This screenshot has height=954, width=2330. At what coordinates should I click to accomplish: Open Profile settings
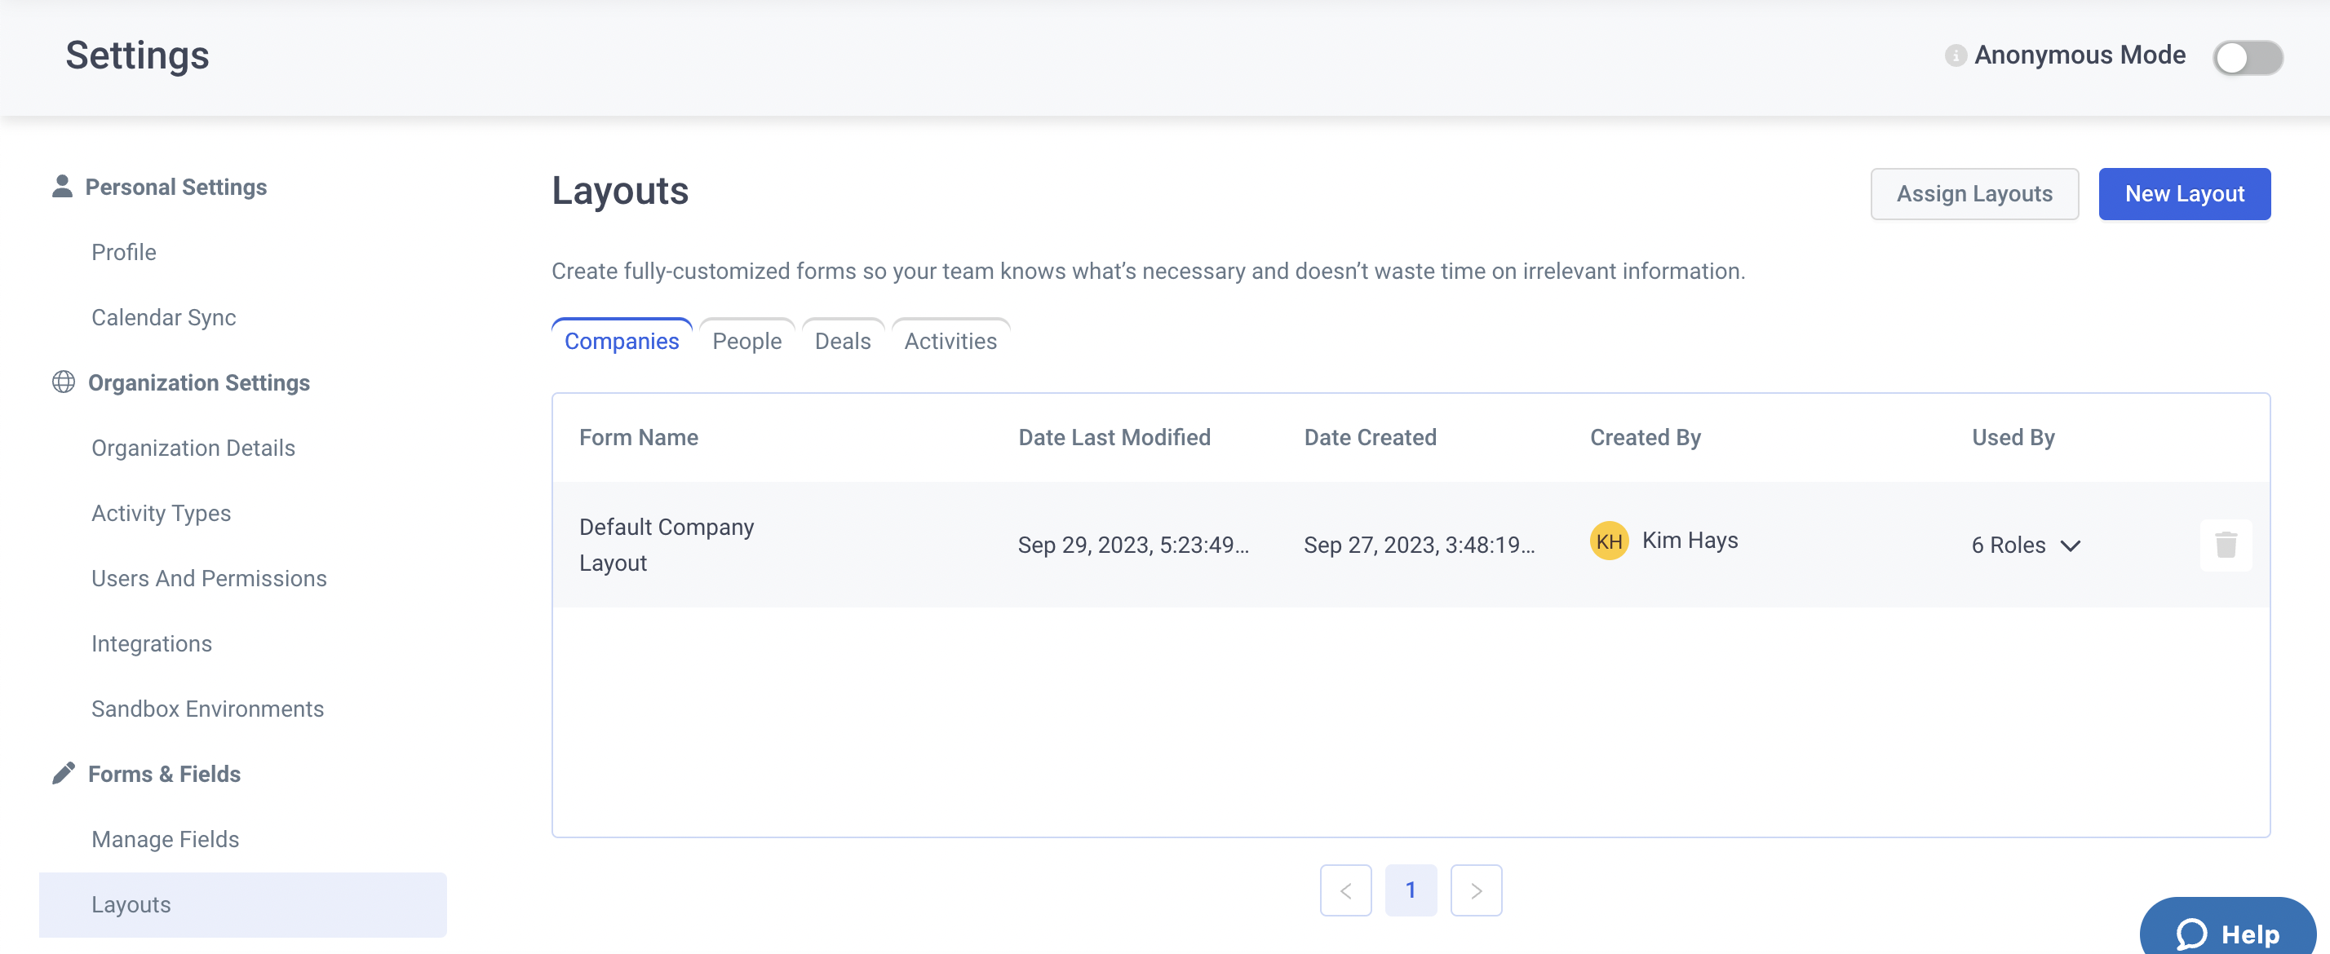(x=124, y=252)
